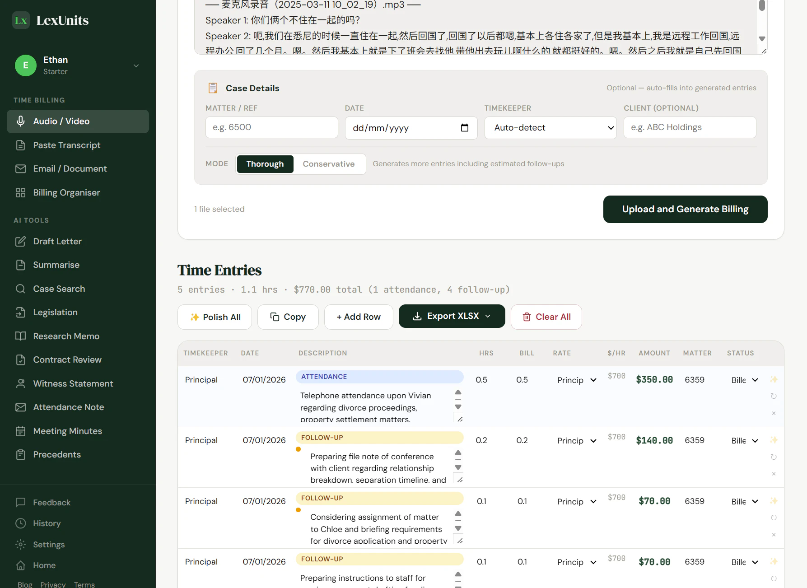807x588 pixels.
Task: Open History from the sidebar
Action: 47,523
